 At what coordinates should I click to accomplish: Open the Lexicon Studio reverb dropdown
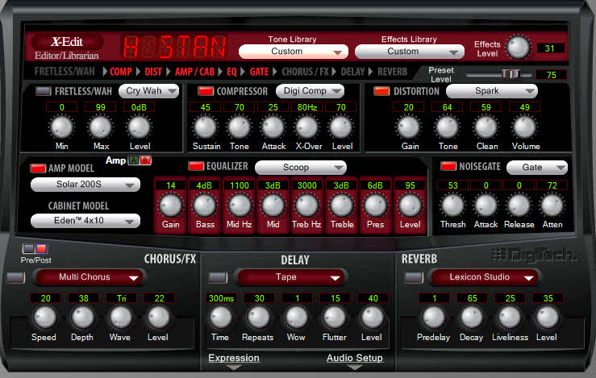click(x=485, y=277)
